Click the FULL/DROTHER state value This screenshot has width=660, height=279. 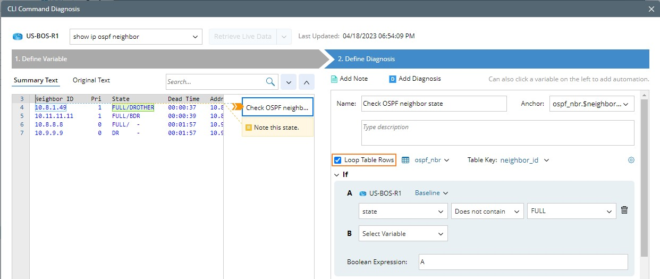coord(133,107)
